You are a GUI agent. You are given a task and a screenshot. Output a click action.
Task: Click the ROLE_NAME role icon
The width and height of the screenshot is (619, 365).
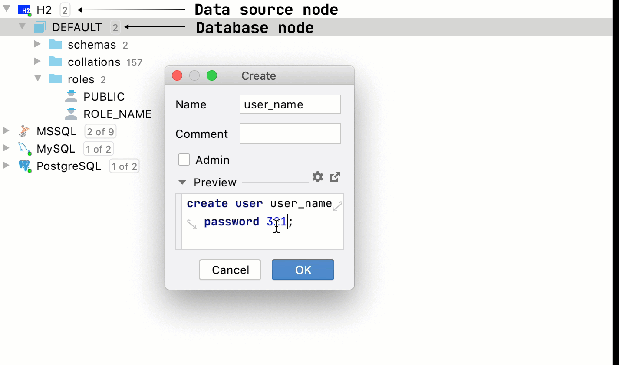(71, 114)
